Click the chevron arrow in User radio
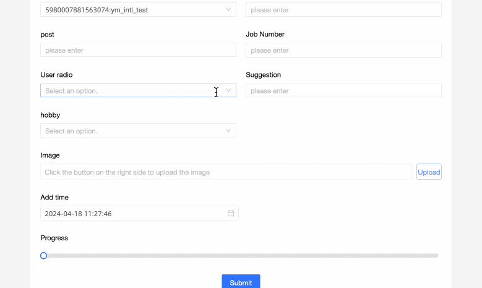 click(x=228, y=90)
